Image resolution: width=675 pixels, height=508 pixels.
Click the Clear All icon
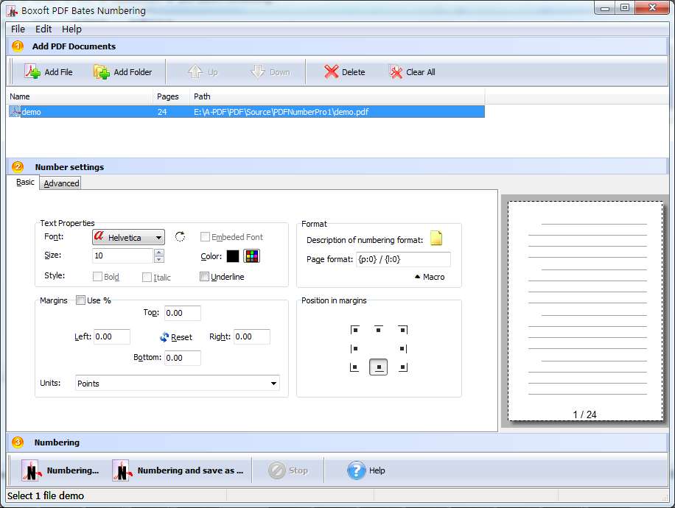pyautogui.click(x=396, y=72)
